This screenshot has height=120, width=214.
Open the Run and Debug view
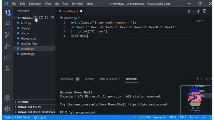click(x=7, y=46)
